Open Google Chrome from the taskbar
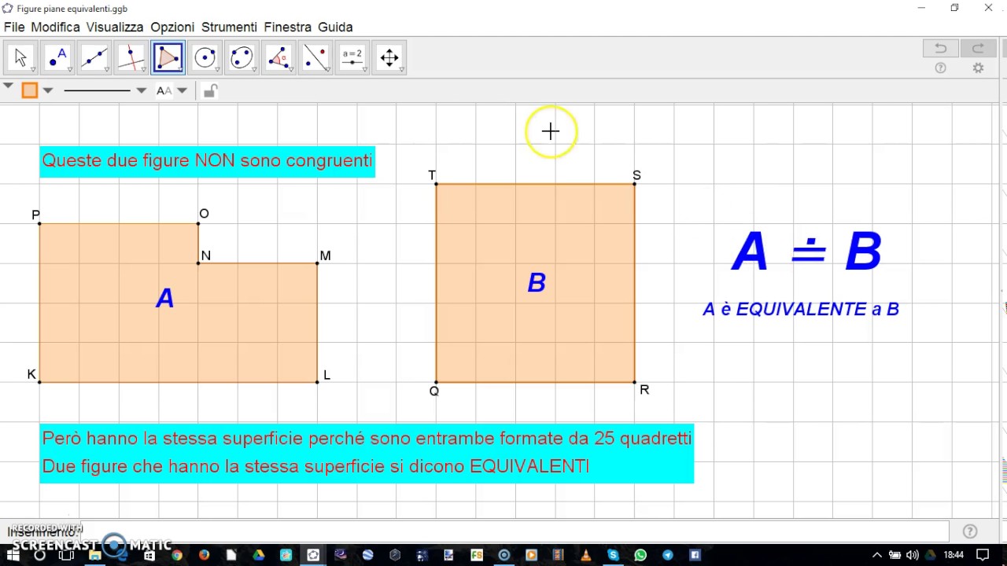Image resolution: width=1007 pixels, height=566 pixels. tap(177, 555)
